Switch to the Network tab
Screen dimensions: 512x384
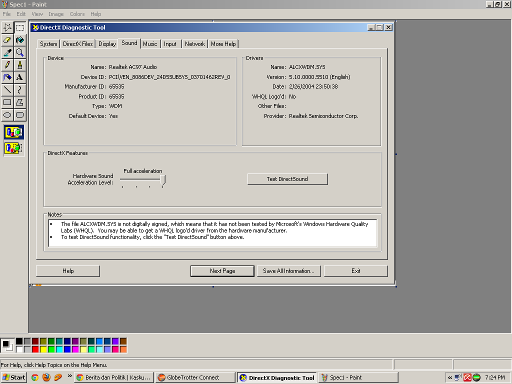pyautogui.click(x=195, y=44)
